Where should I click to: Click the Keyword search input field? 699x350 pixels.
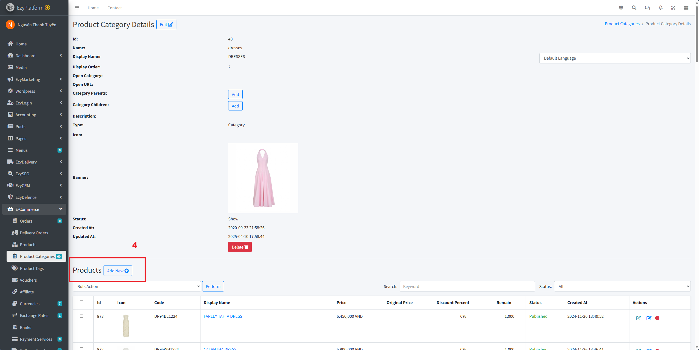point(467,286)
